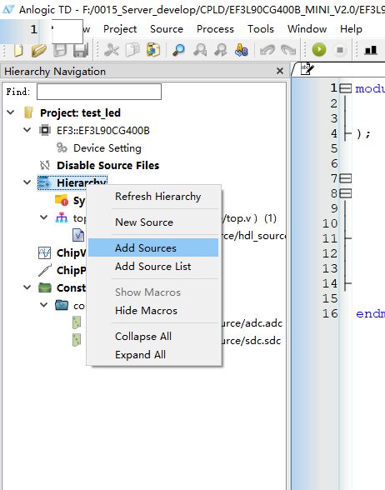Open Find with the magnifier icon

[x=178, y=50]
